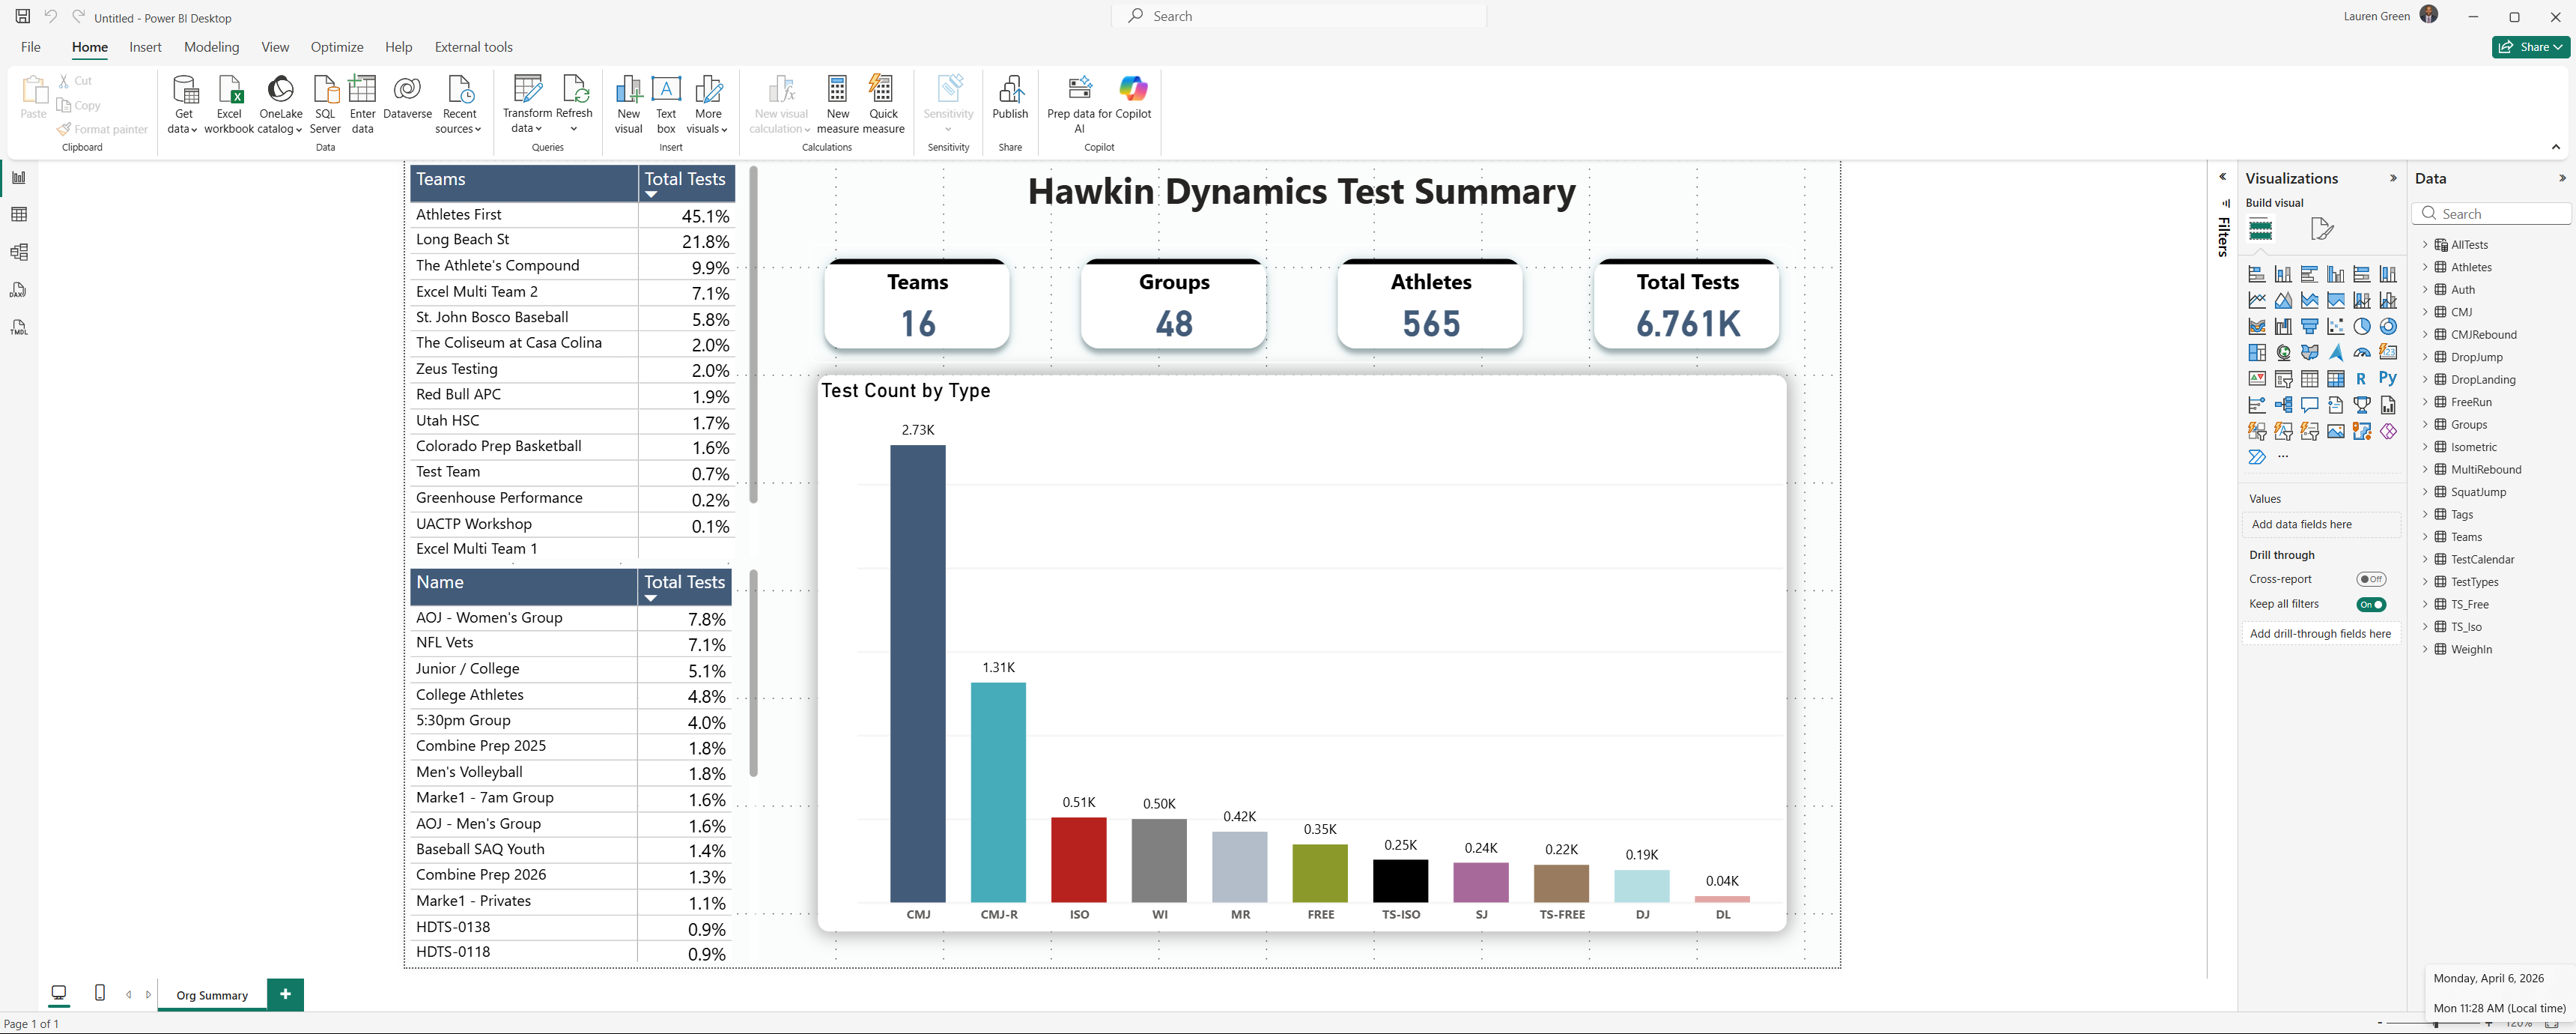This screenshot has height=1034, width=2576.
Task: Click the Search field in the Data pane
Action: click(2491, 214)
